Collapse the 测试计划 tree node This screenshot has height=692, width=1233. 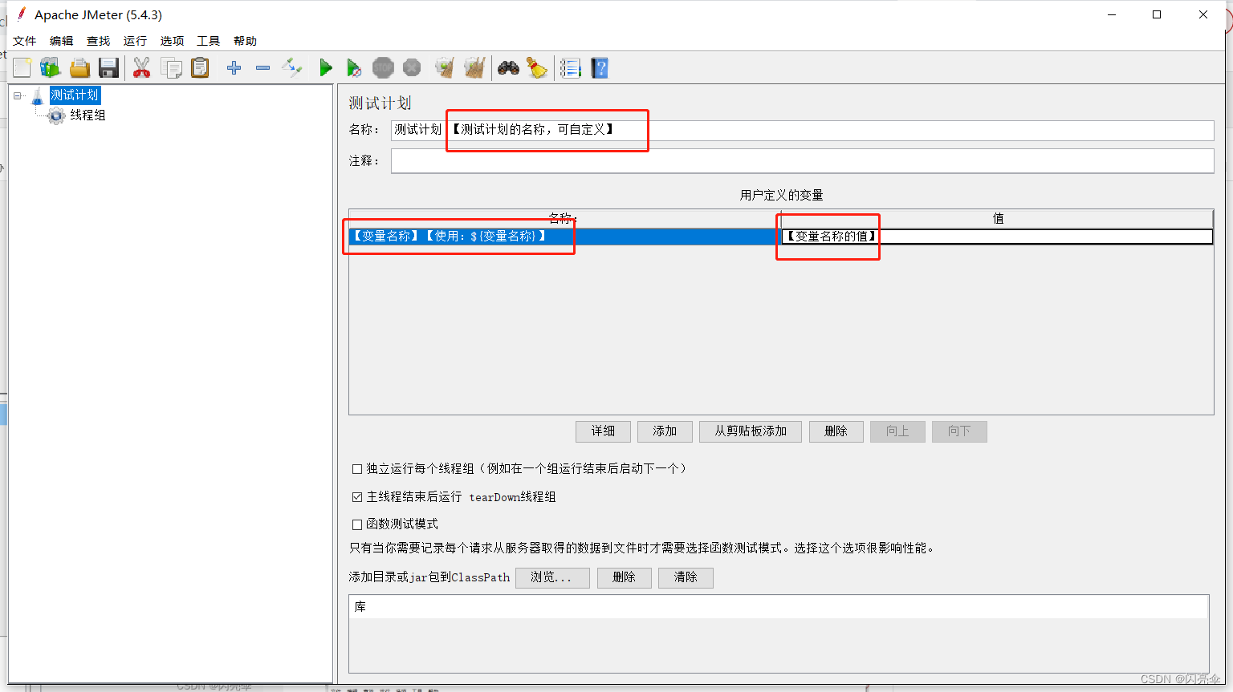coord(18,95)
